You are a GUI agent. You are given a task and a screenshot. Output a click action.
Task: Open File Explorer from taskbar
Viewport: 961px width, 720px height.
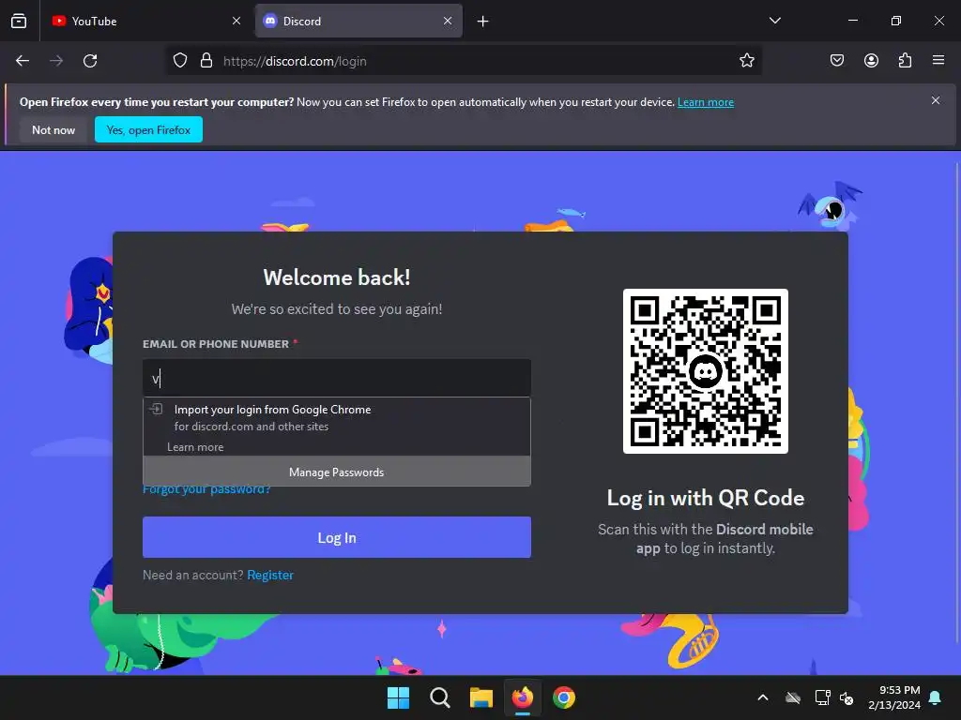[x=481, y=697]
